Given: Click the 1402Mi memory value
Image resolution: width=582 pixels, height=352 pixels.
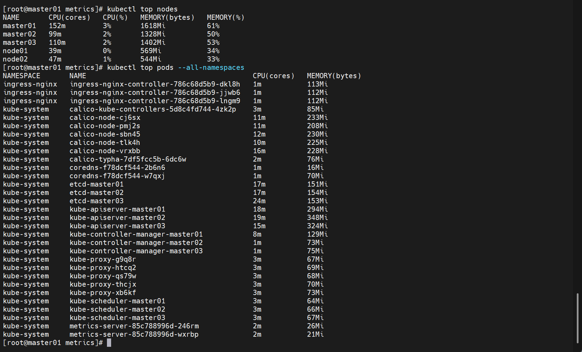Looking at the screenshot, I should coord(153,42).
